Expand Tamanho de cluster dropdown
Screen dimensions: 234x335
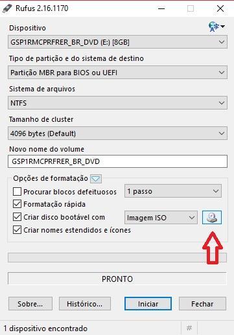click(117, 133)
